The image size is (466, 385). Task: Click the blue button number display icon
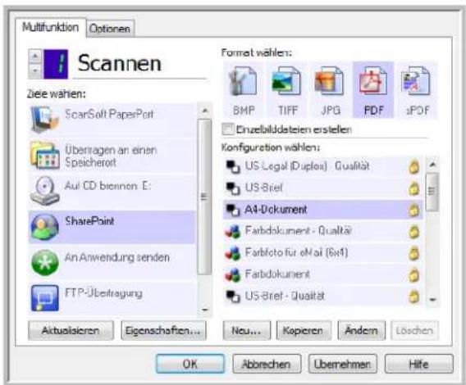click(x=56, y=64)
